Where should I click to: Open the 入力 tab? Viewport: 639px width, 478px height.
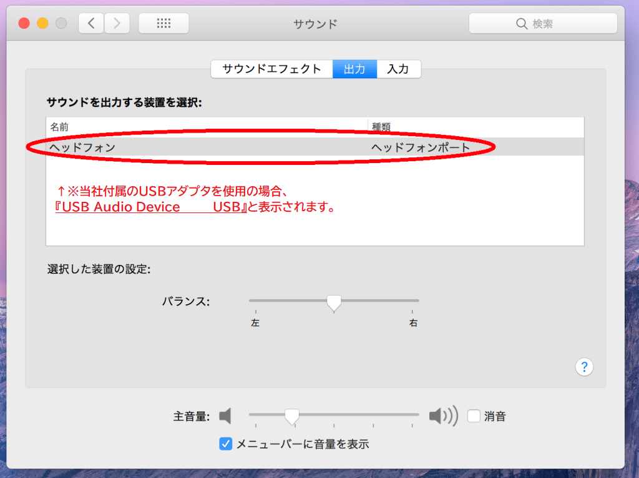point(399,69)
